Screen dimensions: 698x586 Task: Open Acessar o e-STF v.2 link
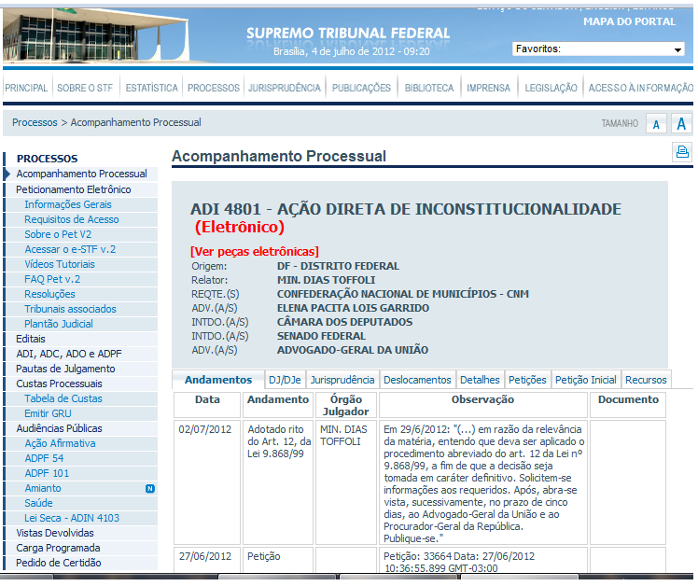click(70, 249)
